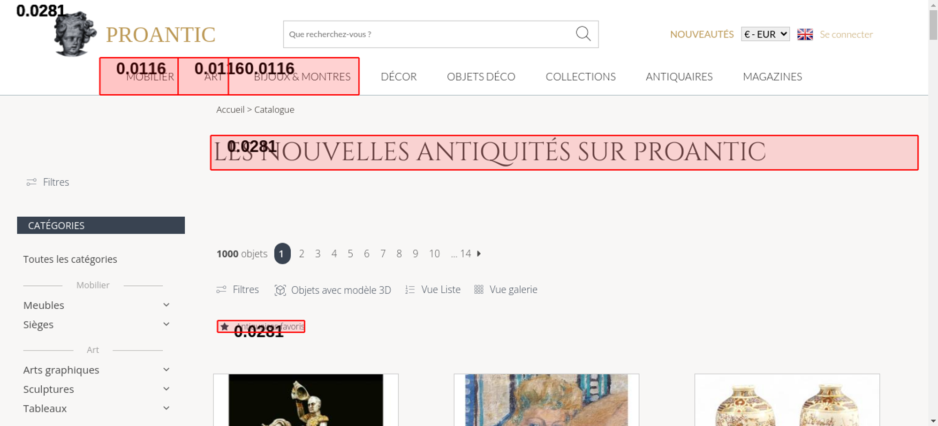
Task: Click the 3D model cube icon
Action: click(x=280, y=290)
